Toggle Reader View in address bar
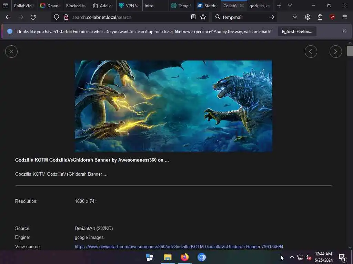The image size is (353, 264). coord(193,17)
